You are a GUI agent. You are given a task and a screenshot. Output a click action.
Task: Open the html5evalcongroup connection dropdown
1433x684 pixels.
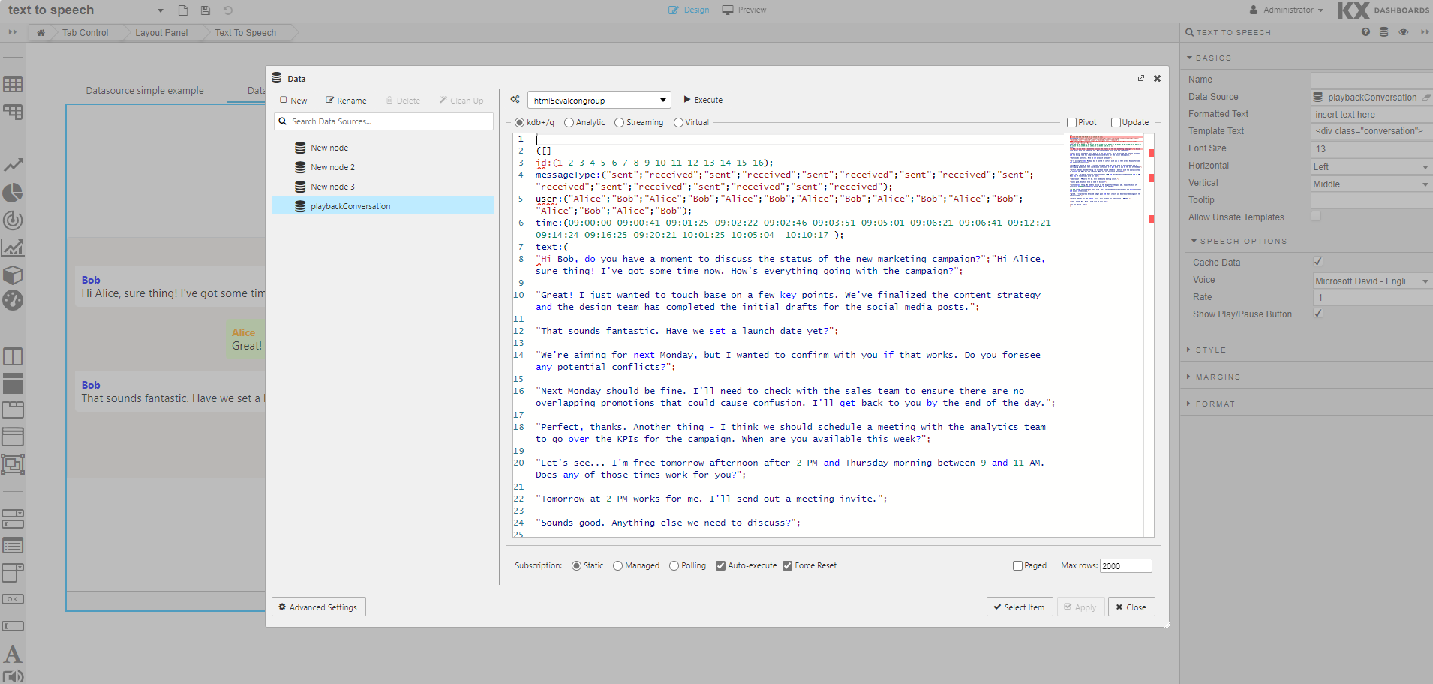(x=598, y=100)
